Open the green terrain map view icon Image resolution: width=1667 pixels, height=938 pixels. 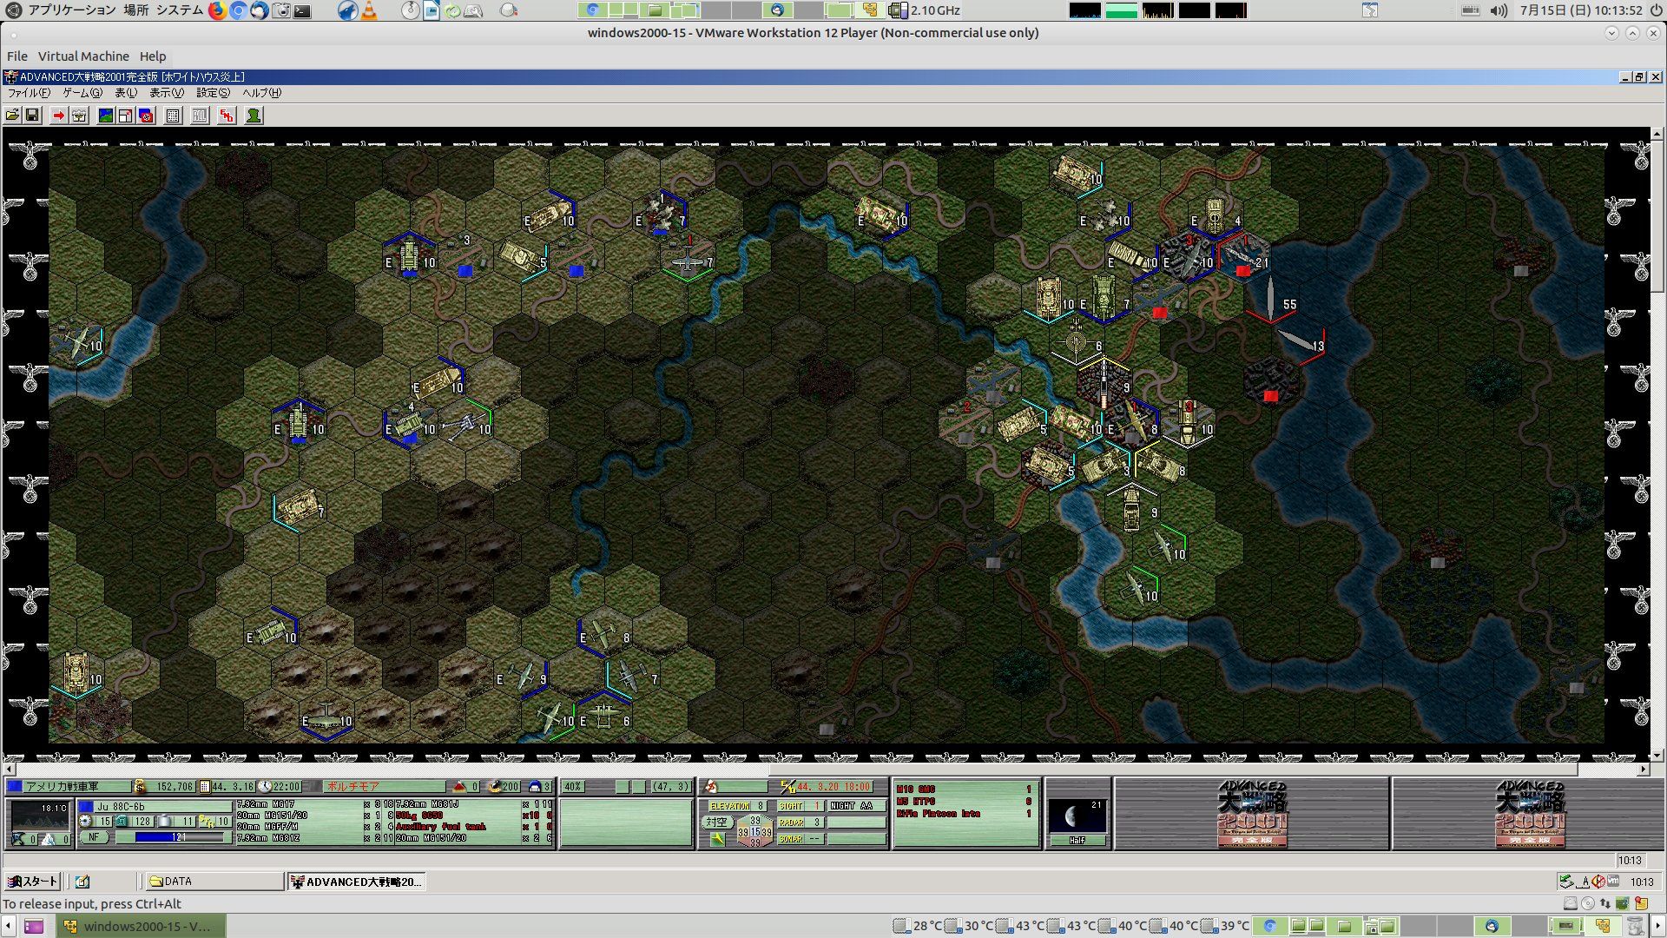click(106, 116)
